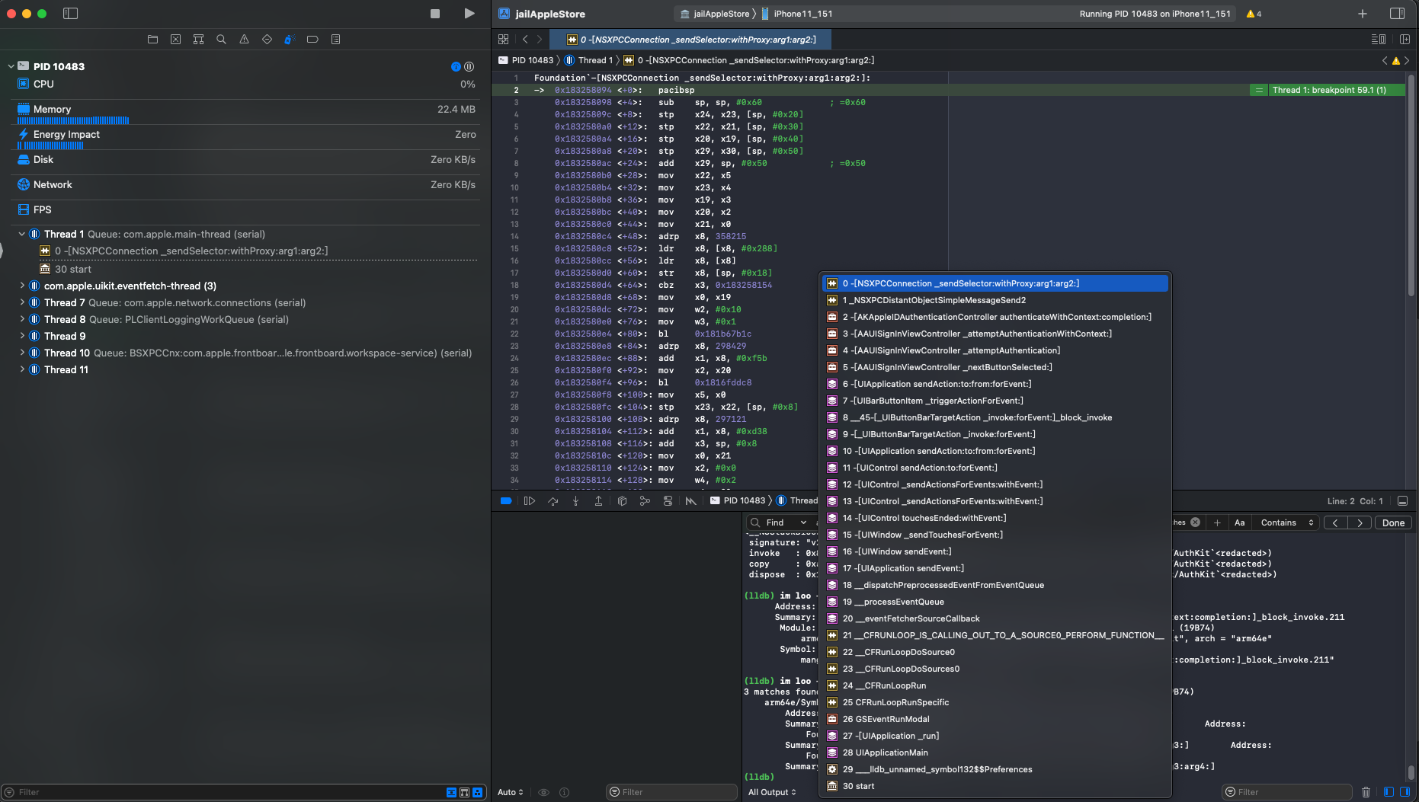Go to next find match
This screenshot has width=1419, height=802.
(1360, 522)
